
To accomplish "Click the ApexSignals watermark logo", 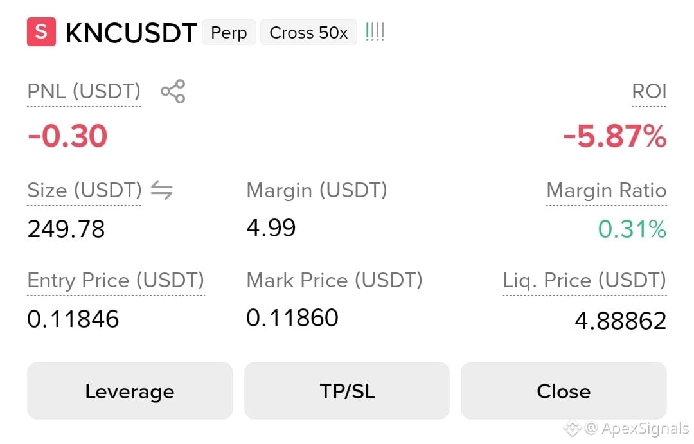I will click(571, 428).
